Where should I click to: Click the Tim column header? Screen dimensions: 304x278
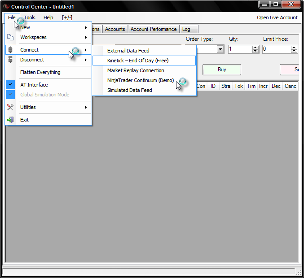click(x=251, y=86)
